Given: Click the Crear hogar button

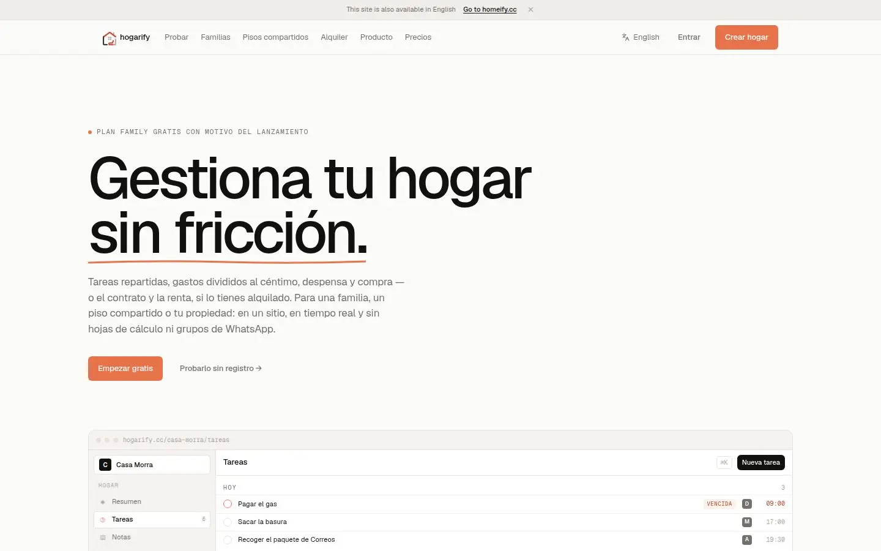Looking at the screenshot, I should [x=746, y=37].
